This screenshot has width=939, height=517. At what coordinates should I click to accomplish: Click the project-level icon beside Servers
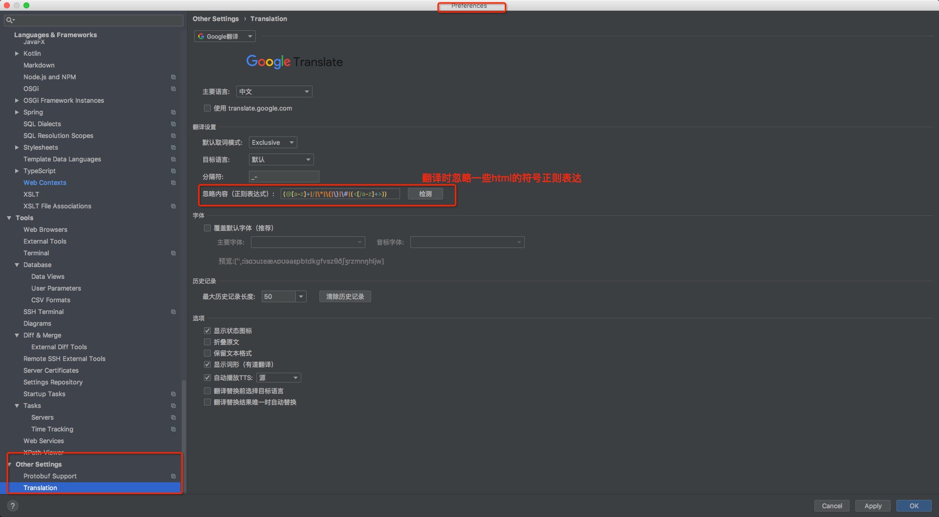(x=173, y=418)
